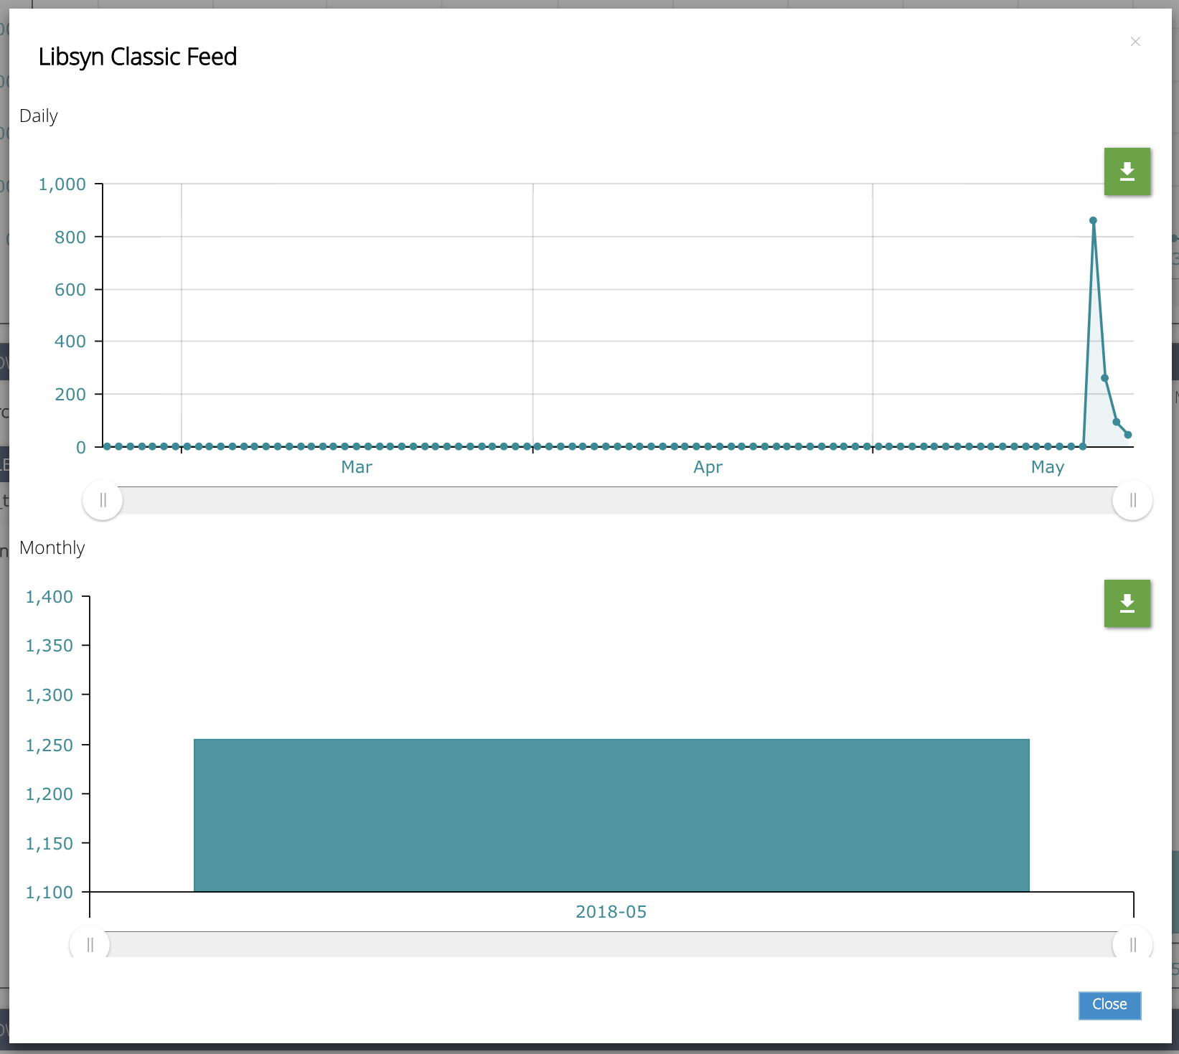Click the May axis label

click(x=1048, y=467)
